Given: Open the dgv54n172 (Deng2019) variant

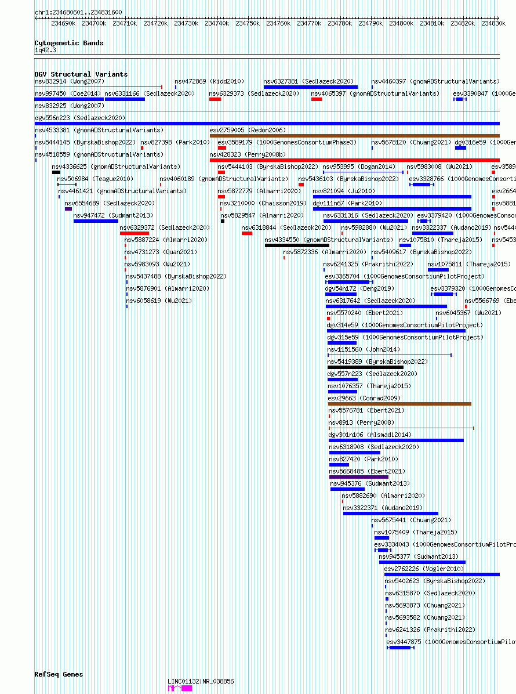Looking at the screenshot, I should point(359,288).
